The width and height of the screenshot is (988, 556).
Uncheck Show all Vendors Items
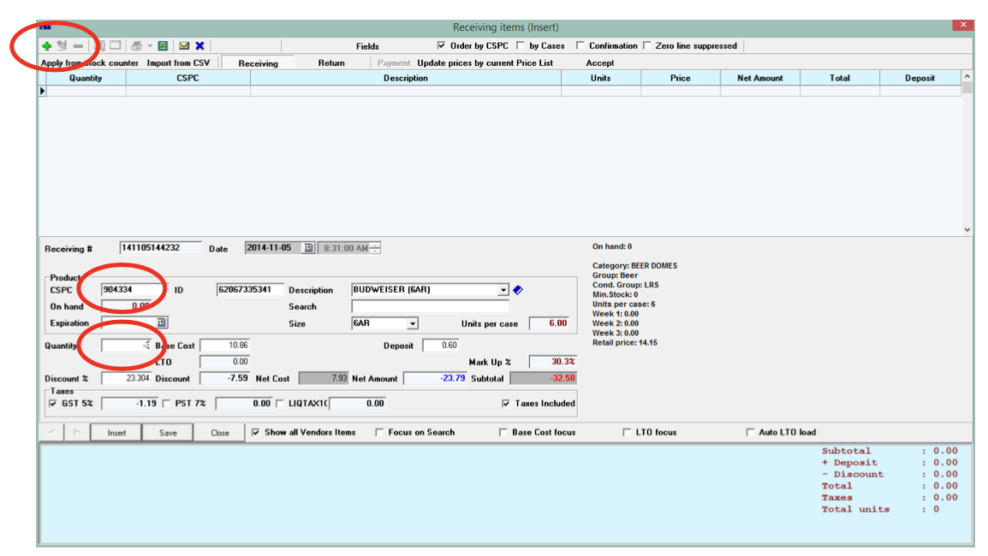255,432
